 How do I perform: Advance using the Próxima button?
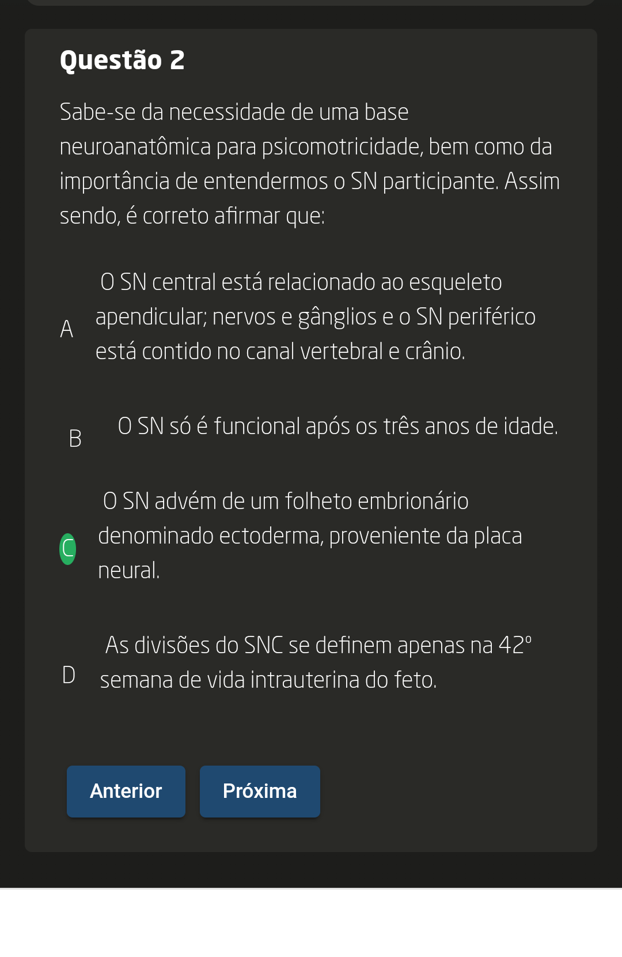pos(260,791)
